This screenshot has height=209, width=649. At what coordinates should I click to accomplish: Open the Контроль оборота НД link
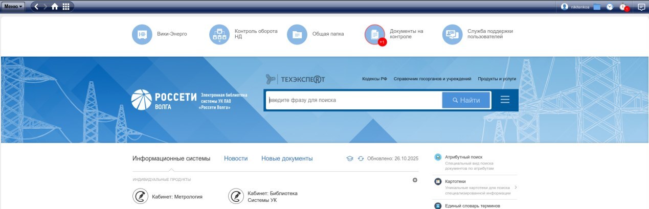256,34
